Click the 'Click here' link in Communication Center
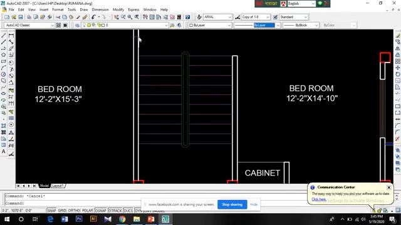 pyautogui.click(x=319, y=199)
